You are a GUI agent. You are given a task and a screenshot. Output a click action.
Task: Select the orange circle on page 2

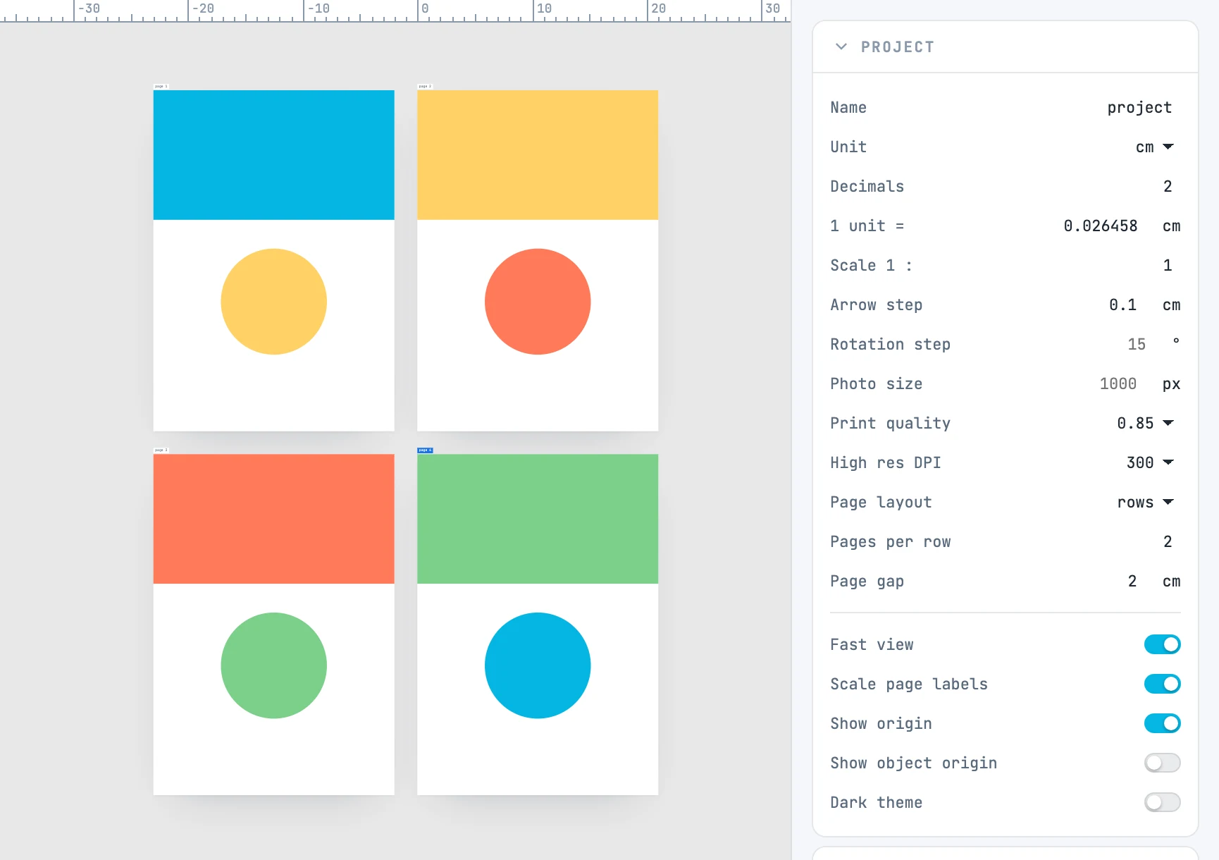coord(538,302)
